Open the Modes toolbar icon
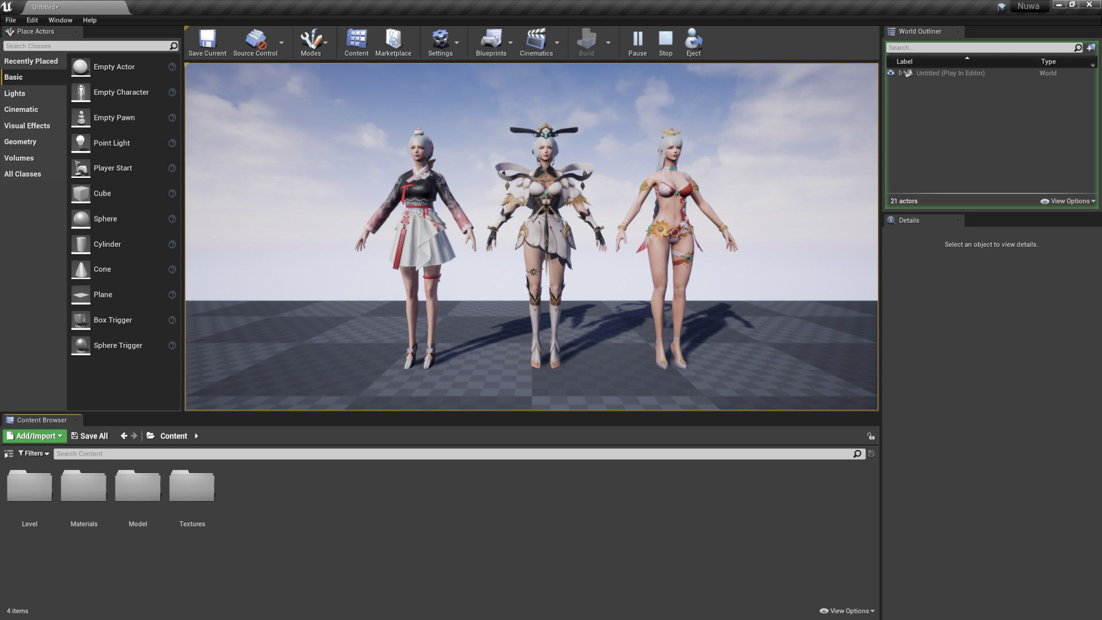 [x=311, y=39]
